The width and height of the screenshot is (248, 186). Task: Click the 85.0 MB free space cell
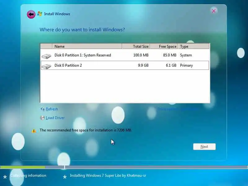coord(170,55)
